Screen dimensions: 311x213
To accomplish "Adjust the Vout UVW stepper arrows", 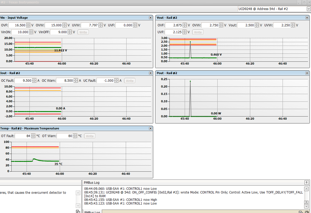I will pos(293,25).
